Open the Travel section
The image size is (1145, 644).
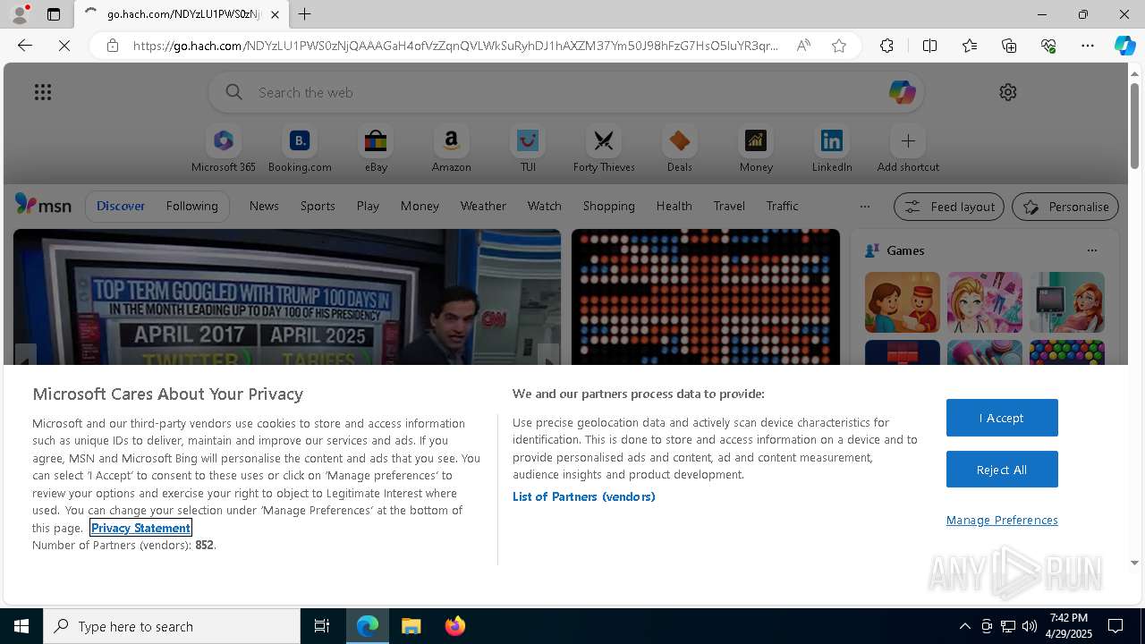(729, 206)
